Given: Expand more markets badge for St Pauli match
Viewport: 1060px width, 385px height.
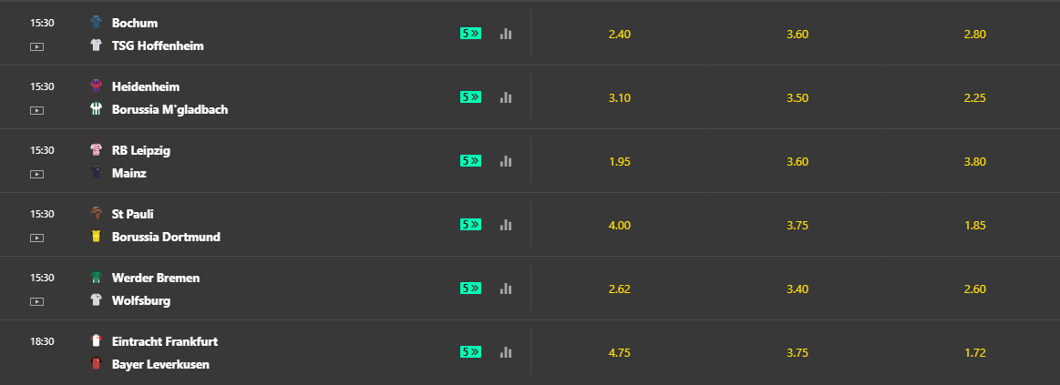Looking at the screenshot, I should pyautogui.click(x=470, y=225).
